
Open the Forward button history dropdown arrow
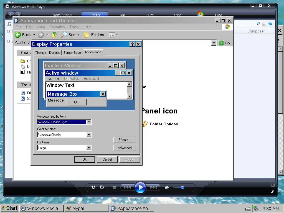coord(47,35)
